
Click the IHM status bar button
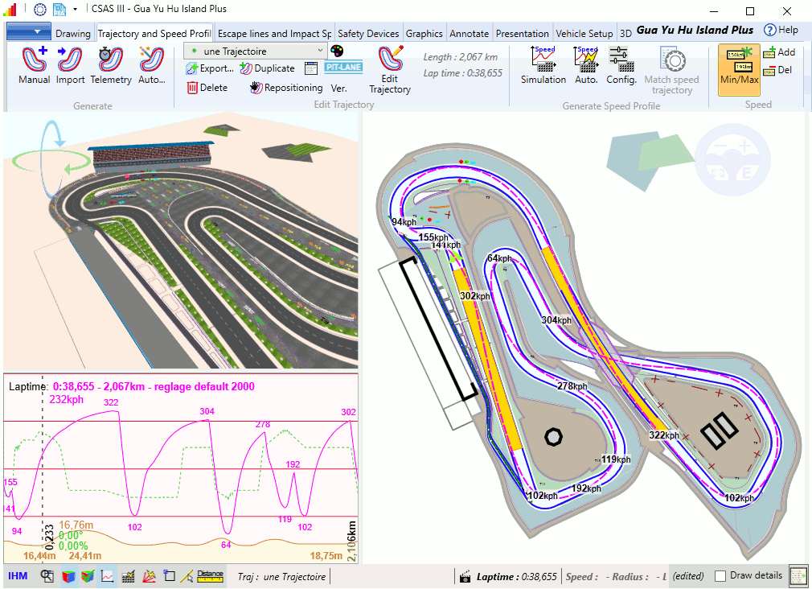18,576
